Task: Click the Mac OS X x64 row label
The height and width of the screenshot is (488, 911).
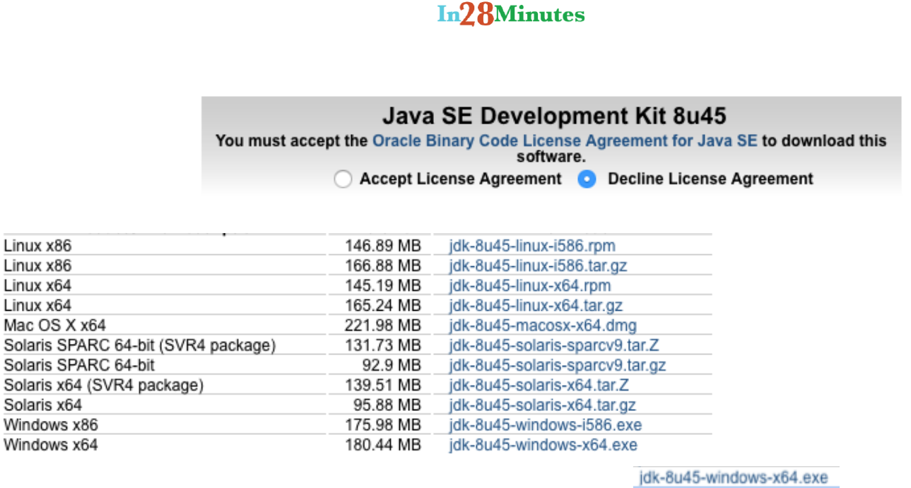Action: click(x=54, y=326)
